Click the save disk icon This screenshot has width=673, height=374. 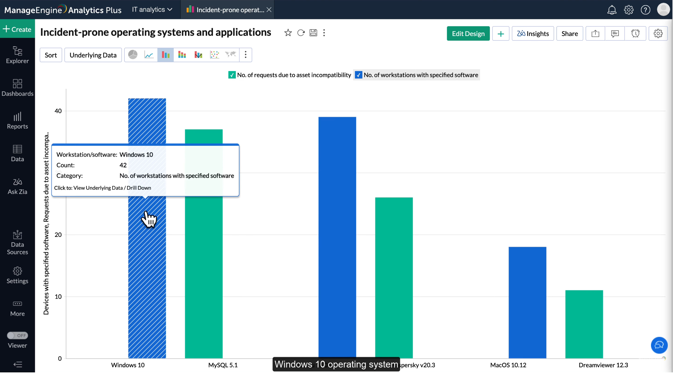[313, 33]
